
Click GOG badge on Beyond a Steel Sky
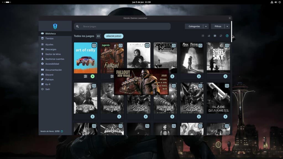click(x=227, y=46)
